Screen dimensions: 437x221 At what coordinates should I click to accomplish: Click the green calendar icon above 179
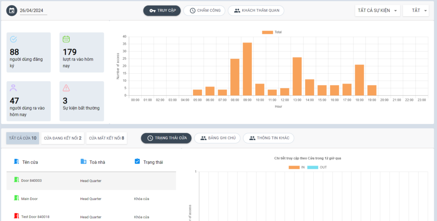[x=66, y=39]
